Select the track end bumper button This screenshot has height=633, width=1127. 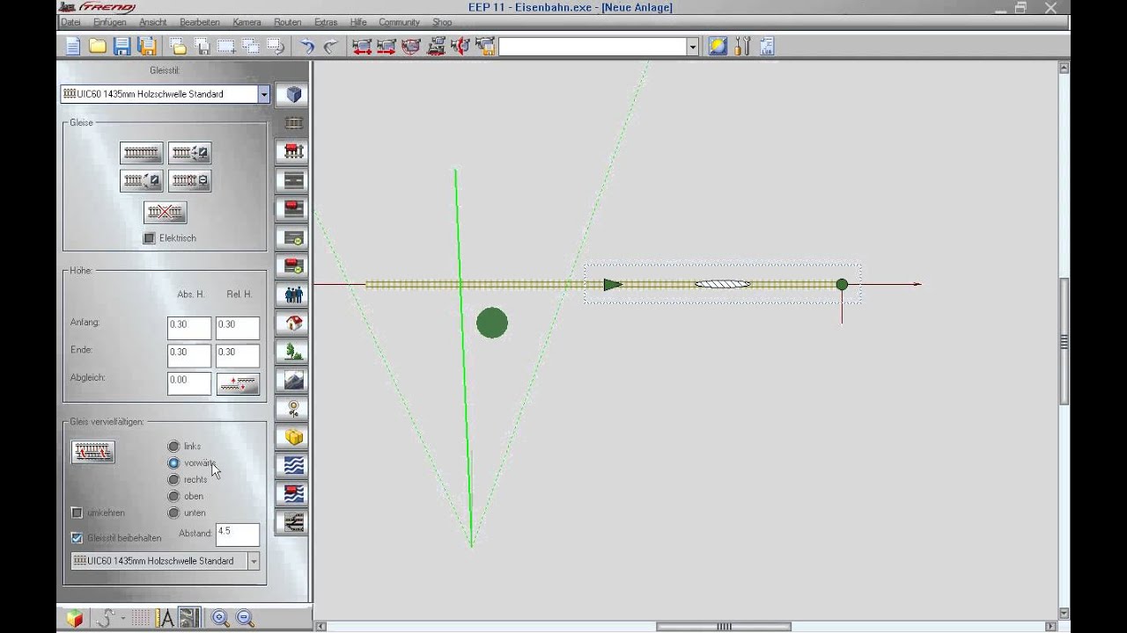pyautogui.click(x=189, y=181)
